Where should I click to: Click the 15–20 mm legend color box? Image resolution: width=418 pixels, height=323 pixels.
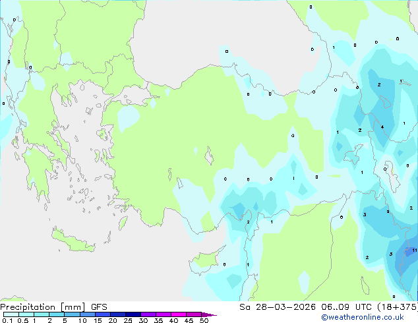pos(103,314)
